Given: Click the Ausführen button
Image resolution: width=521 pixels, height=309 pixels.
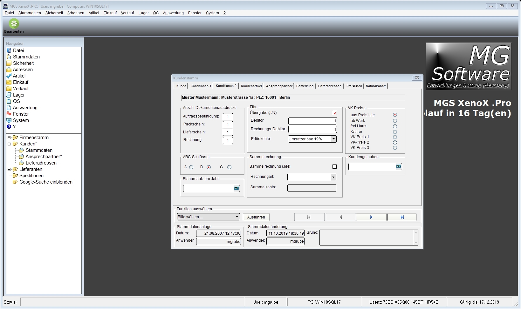Looking at the screenshot, I should click(256, 217).
